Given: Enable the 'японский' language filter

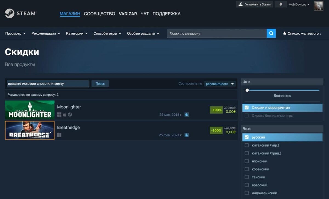Looking at the screenshot, I should click(246, 161).
